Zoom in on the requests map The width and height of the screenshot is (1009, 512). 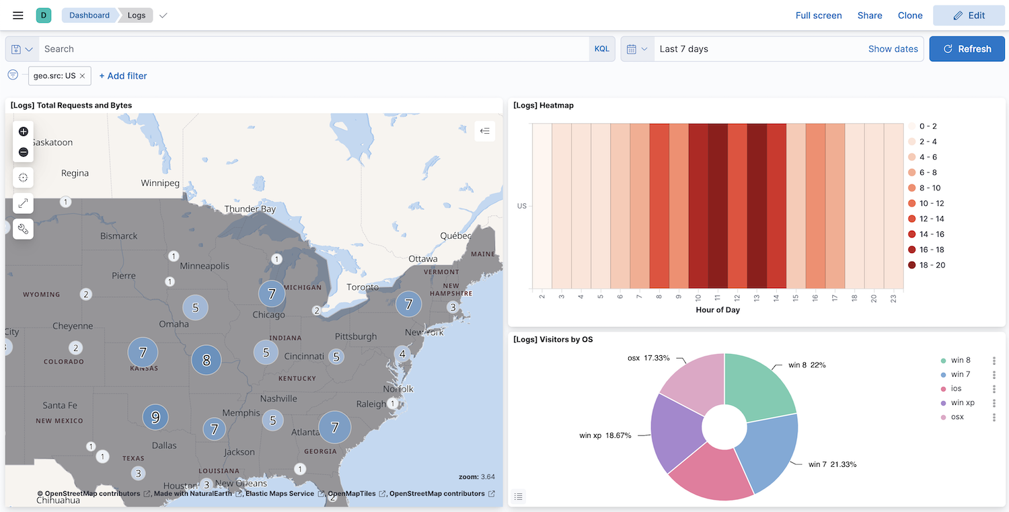[23, 131]
